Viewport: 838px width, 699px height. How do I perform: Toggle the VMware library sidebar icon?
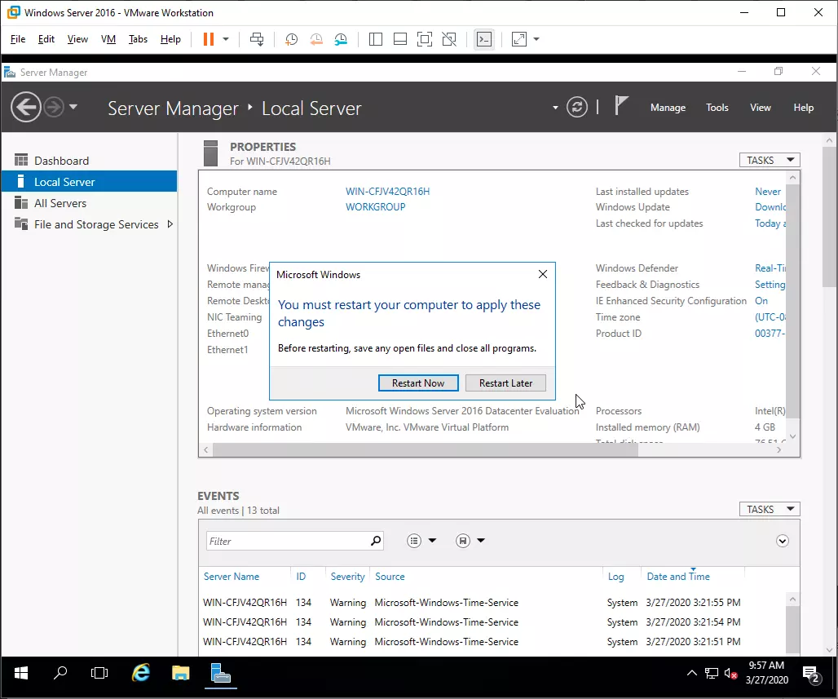coord(376,39)
